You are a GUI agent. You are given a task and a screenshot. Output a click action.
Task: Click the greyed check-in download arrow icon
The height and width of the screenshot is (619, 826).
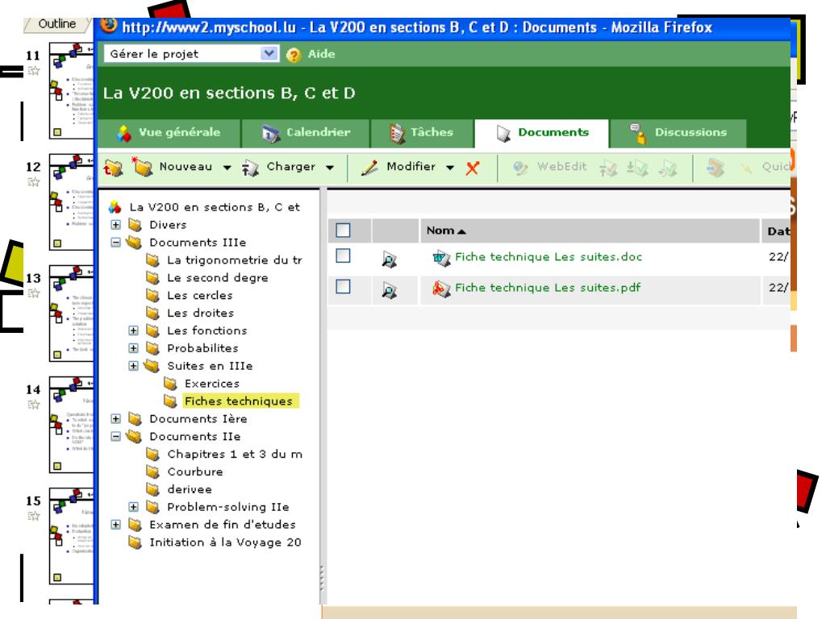click(x=637, y=168)
